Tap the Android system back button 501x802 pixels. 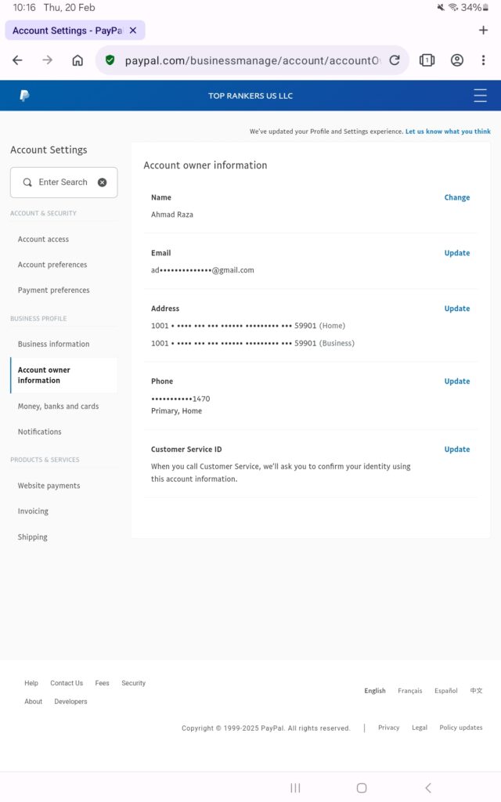click(x=427, y=788)
